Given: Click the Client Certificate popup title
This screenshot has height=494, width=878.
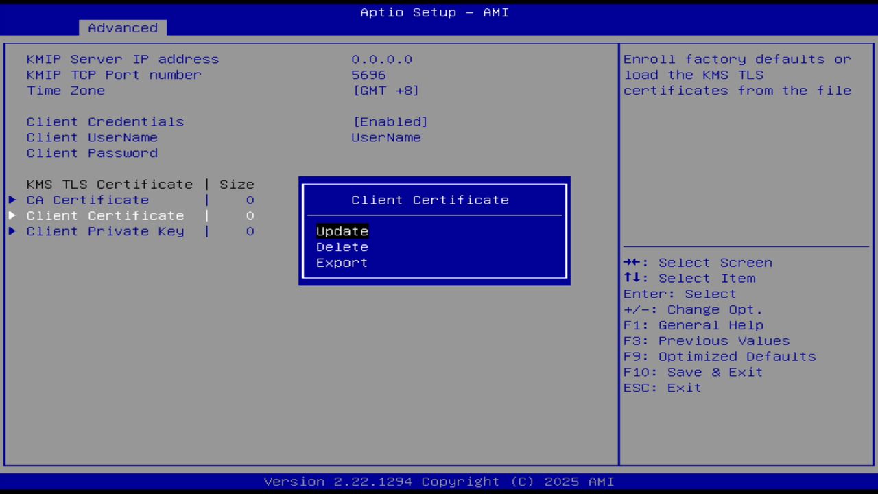Looking at the screenshot, I should point(430,200).
